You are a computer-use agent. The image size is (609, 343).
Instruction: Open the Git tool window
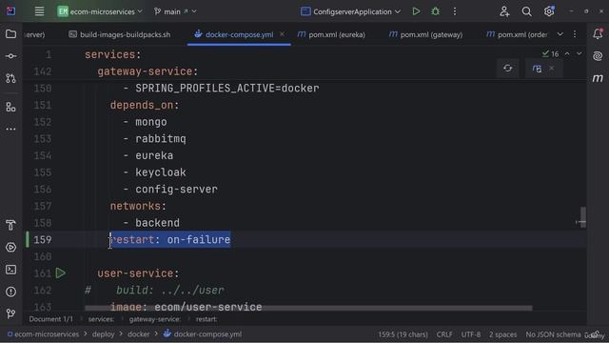[x=10, y=313]
